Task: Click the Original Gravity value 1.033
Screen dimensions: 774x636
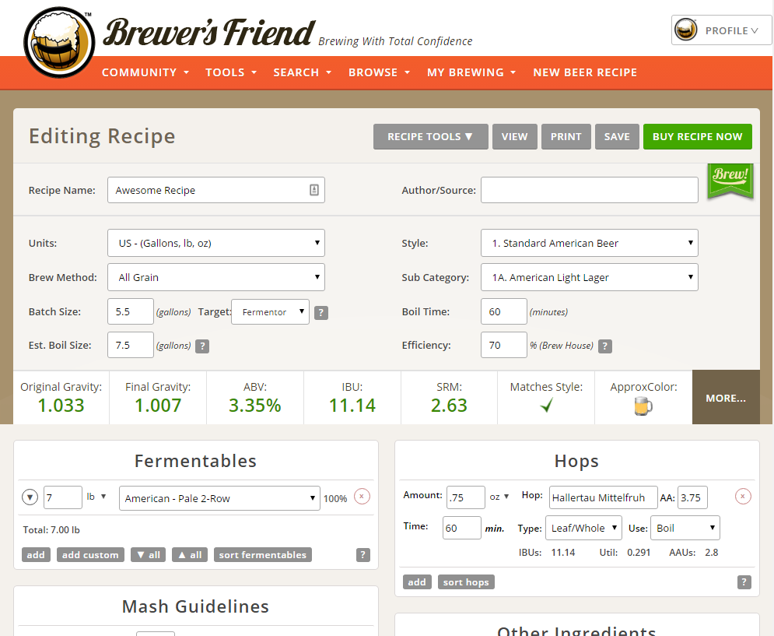Action: pyautogui.click(x=61, y=406)
